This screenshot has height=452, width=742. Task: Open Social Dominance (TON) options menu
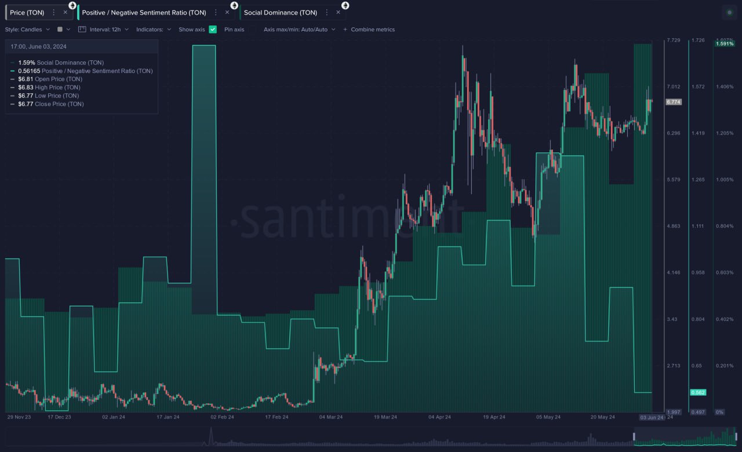pyautogui.click(x=327, y=12)
